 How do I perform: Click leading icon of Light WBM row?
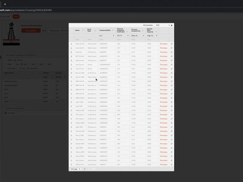click(x=71, y=148)
